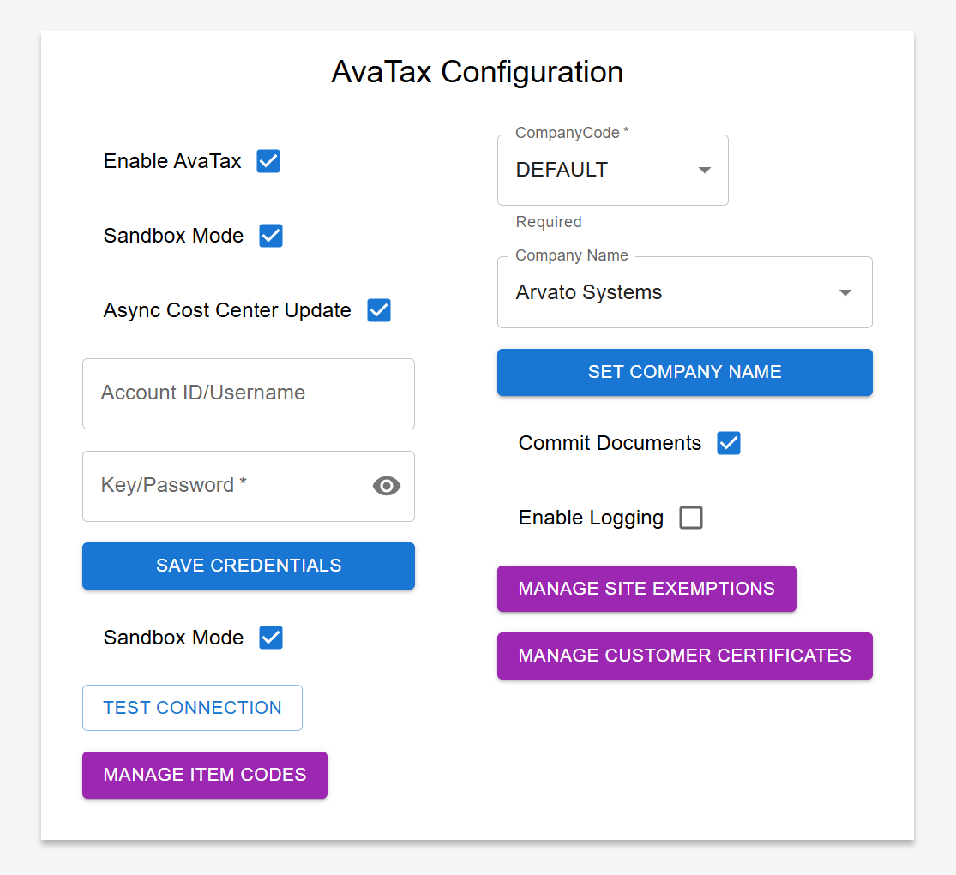Uncheck the Commit Documents checkbox
The height and width of the screenshot is (875, 956).
pyautogui.click(x=729, y=443)
